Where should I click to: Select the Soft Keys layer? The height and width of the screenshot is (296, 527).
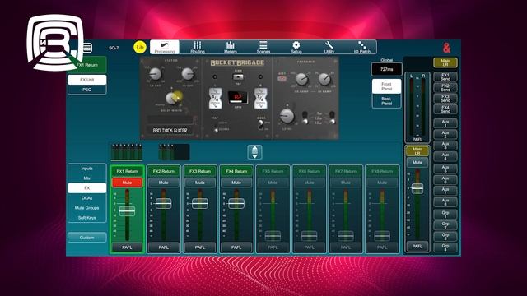point(87,217)
